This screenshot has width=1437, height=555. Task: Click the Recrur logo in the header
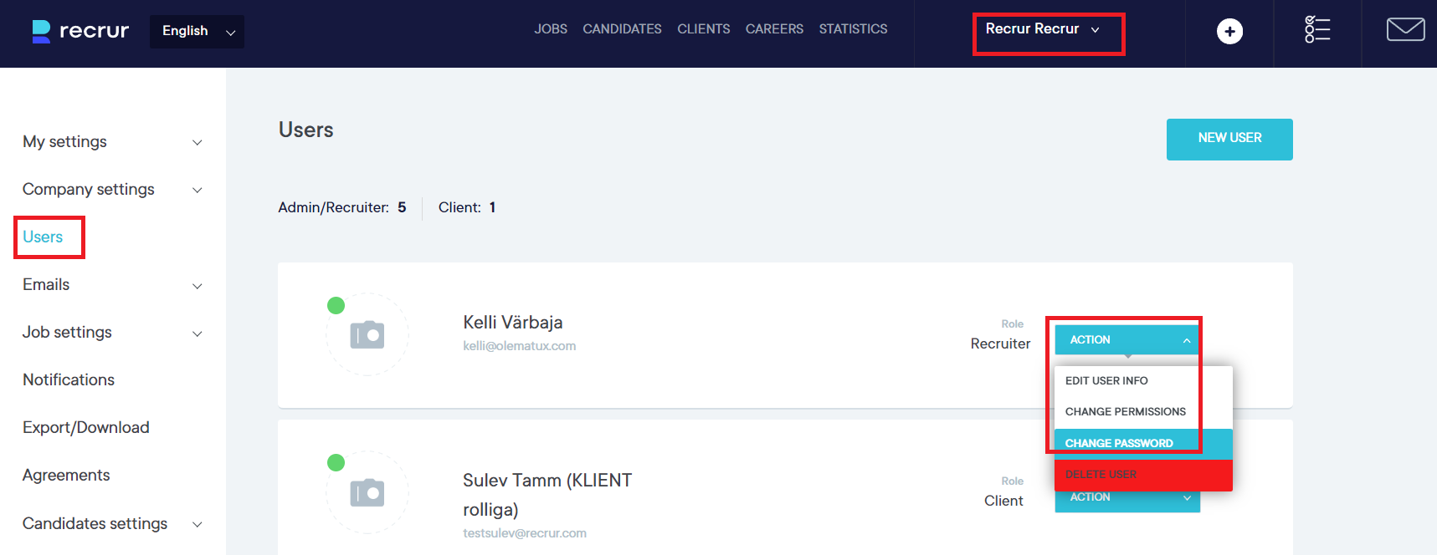click(80, 31)
